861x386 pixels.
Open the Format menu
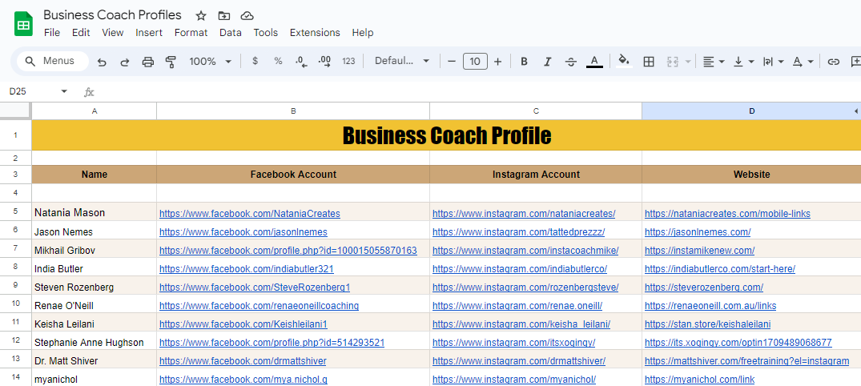pos(191,33)
